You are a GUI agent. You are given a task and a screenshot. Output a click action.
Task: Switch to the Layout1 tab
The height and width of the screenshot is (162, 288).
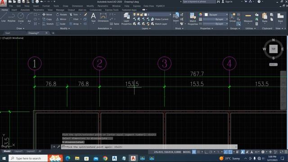[x=18, y=151]
